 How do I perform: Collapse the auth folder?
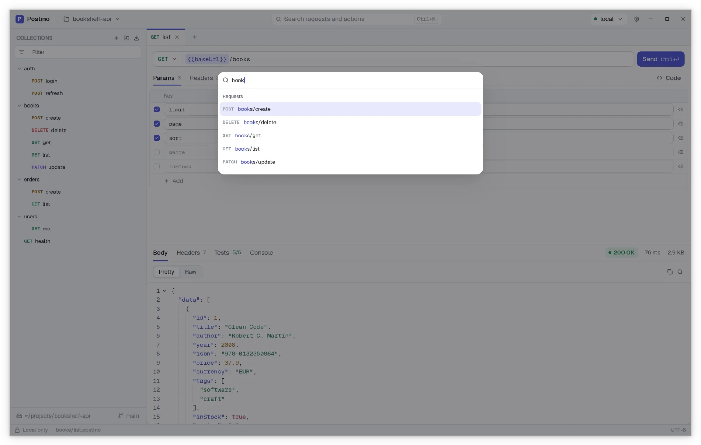(19, 69)
